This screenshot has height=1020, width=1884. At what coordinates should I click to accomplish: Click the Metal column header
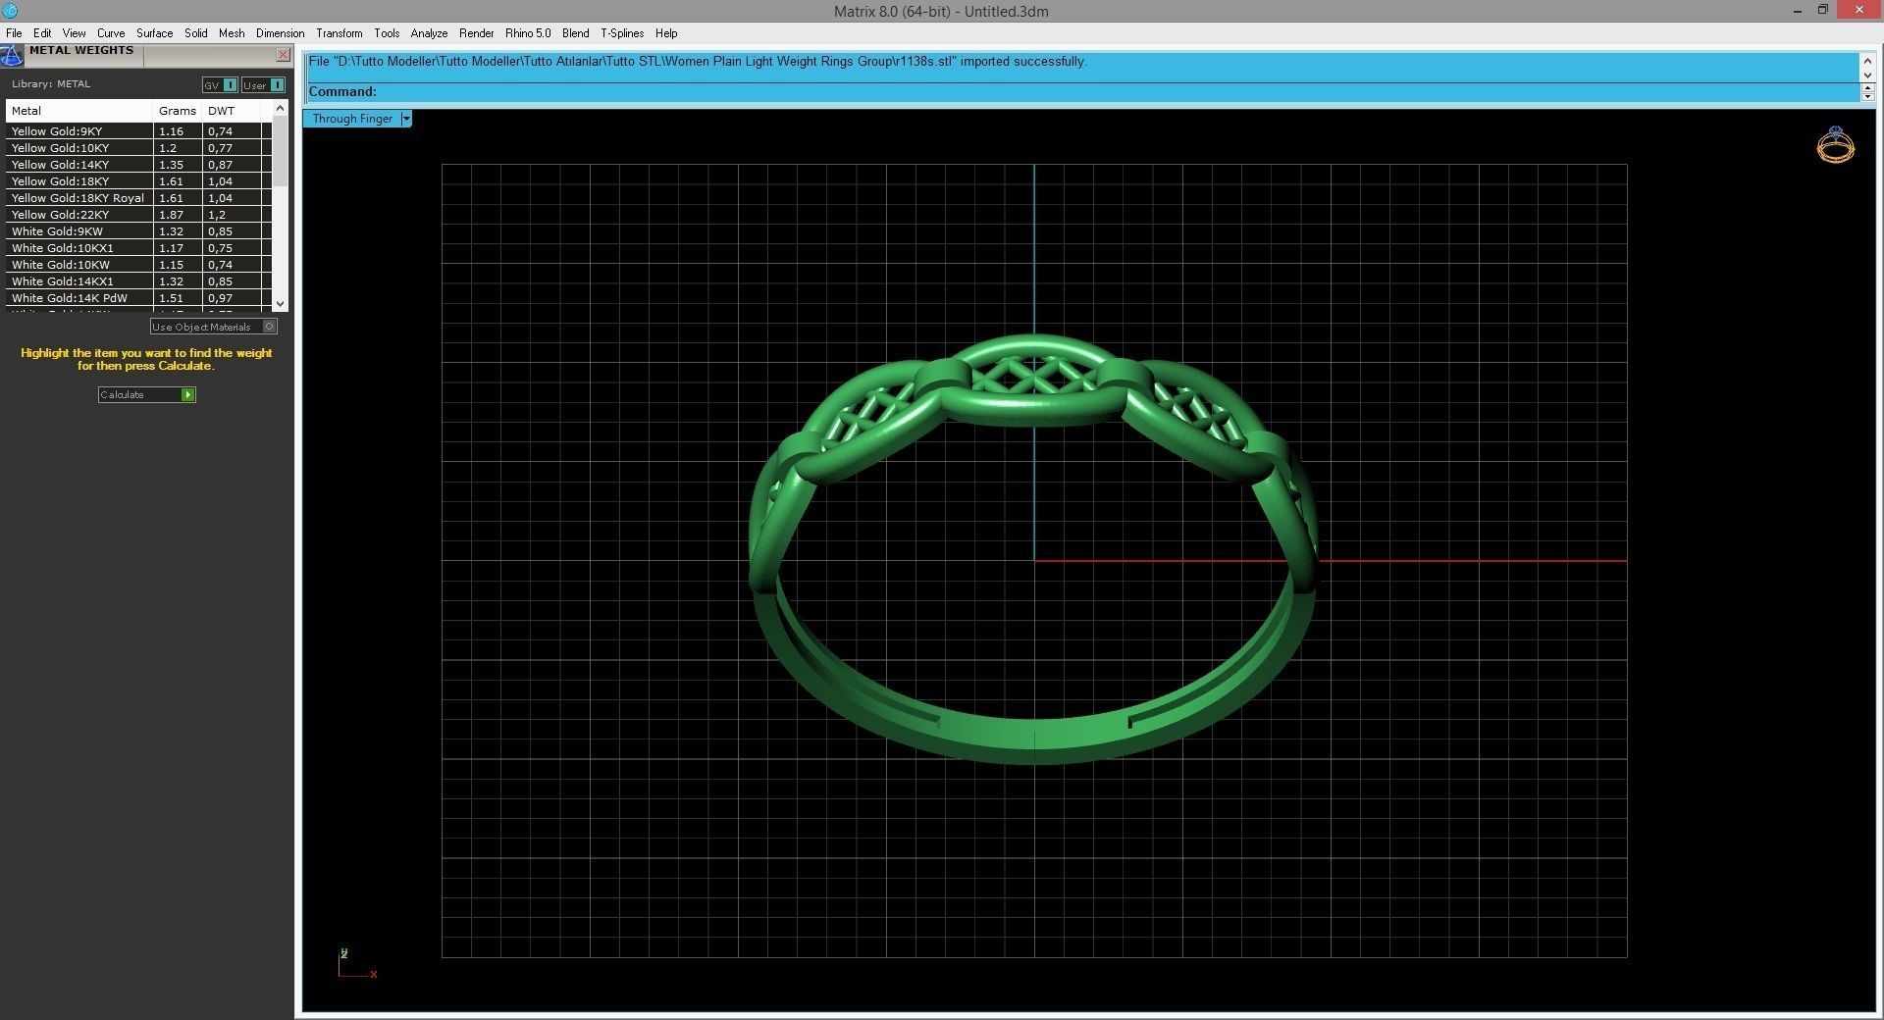pyautogui.click(x=80, y=111)
